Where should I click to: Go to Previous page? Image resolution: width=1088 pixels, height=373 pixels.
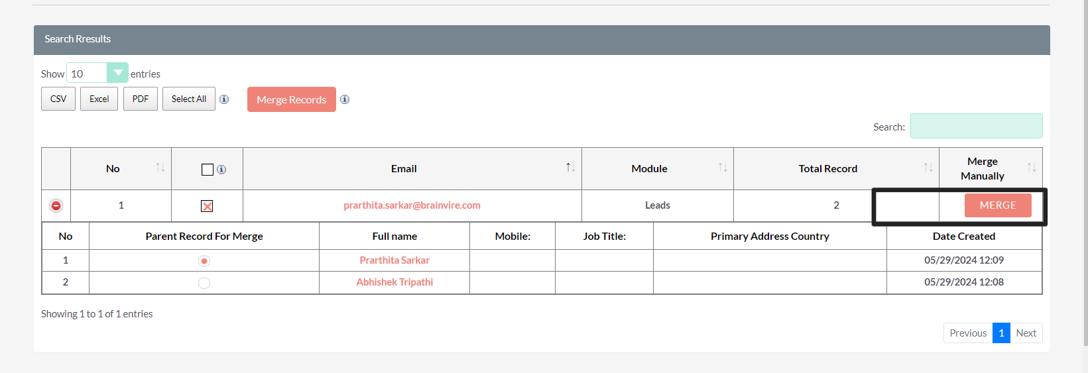tap(968, 333)
